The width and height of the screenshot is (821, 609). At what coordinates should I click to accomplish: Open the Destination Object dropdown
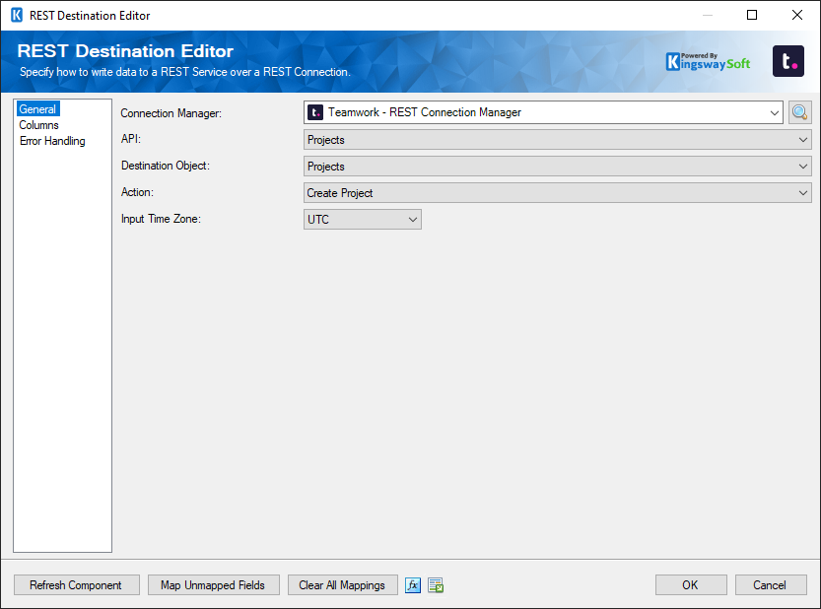pos(557,167)
